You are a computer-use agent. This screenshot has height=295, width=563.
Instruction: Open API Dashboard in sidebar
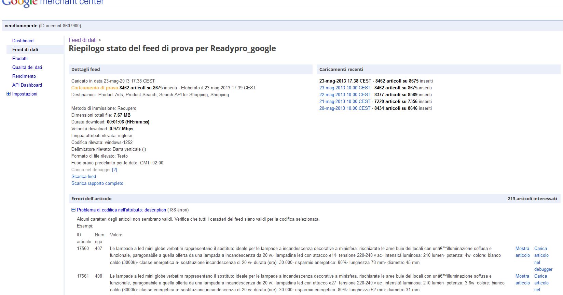[27, 85]
